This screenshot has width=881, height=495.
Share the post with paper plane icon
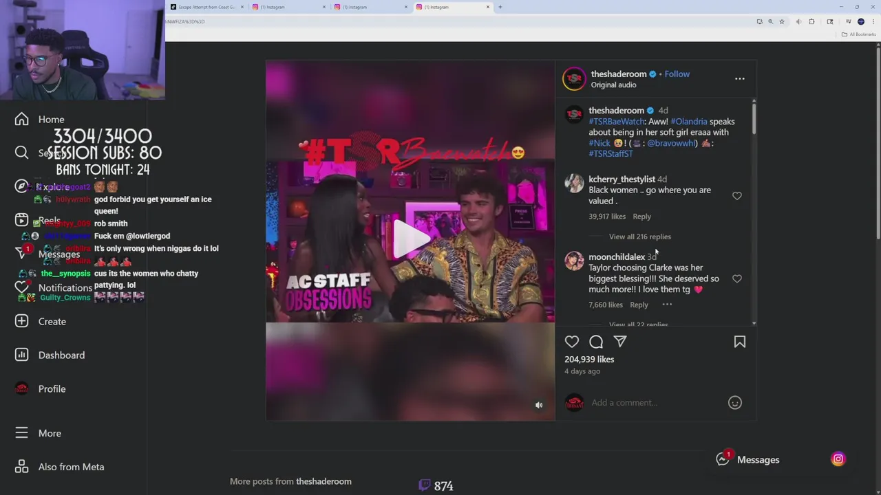[620, 342]
